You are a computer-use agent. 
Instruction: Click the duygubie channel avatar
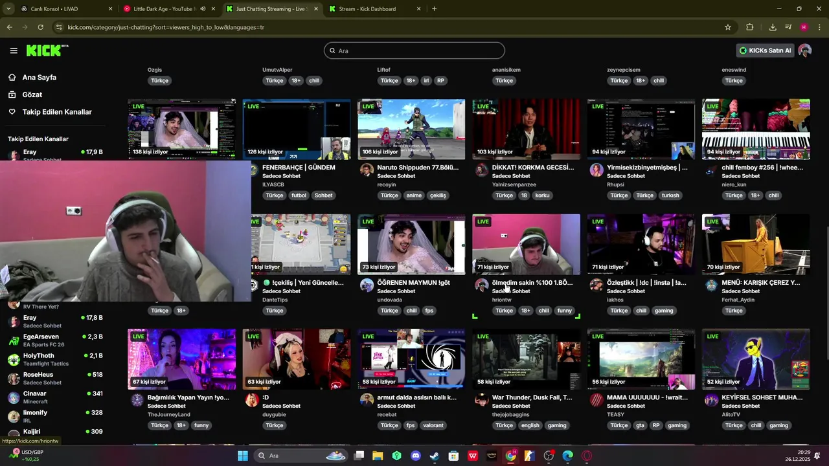click(x=252, y=400)
